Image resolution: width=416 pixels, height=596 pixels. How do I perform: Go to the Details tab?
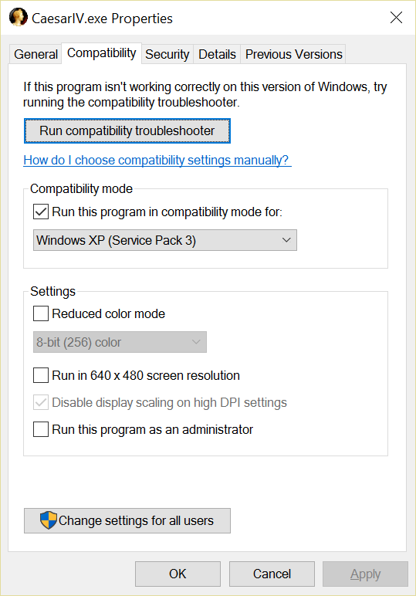coord(217,54)
